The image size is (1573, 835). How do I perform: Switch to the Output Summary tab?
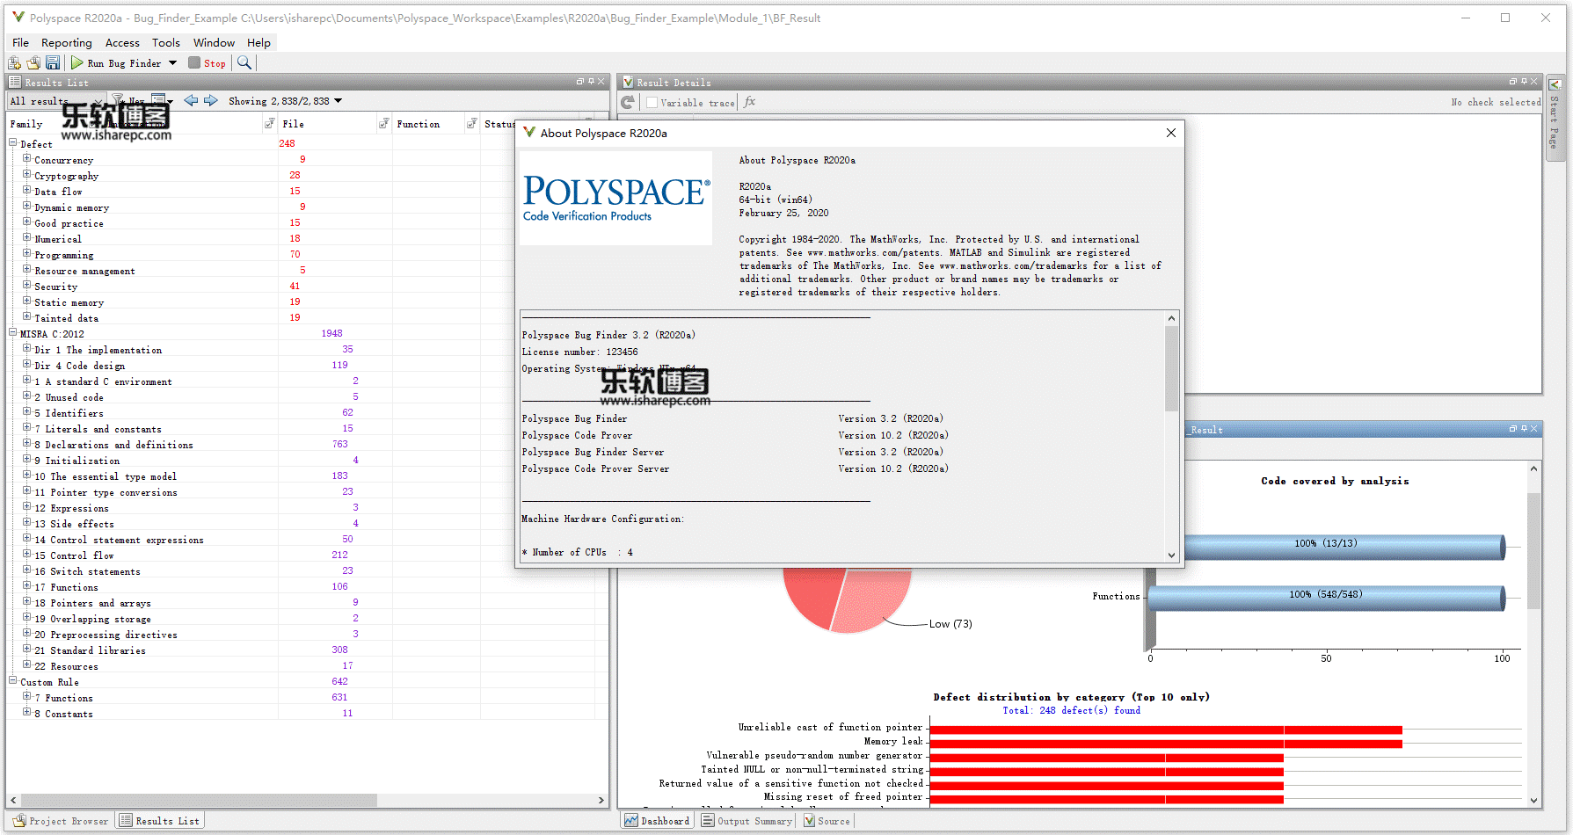pos(746,821)
